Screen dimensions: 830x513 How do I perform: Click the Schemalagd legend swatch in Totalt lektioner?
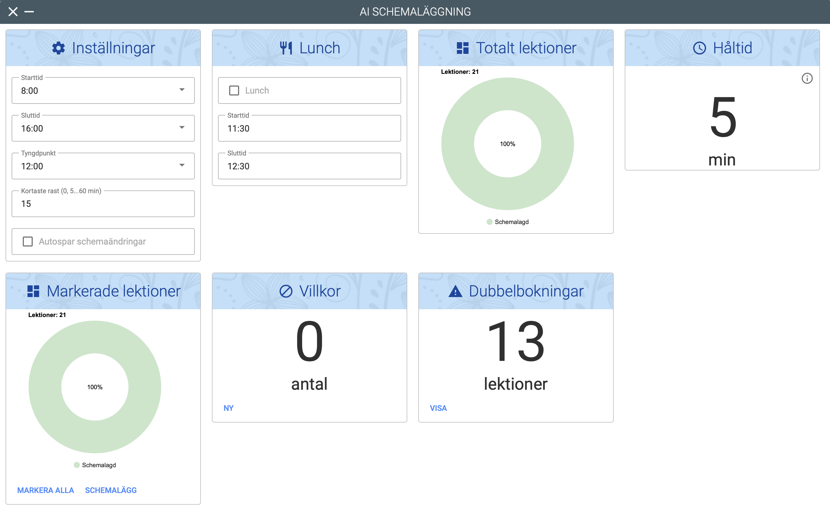point(489,222)
